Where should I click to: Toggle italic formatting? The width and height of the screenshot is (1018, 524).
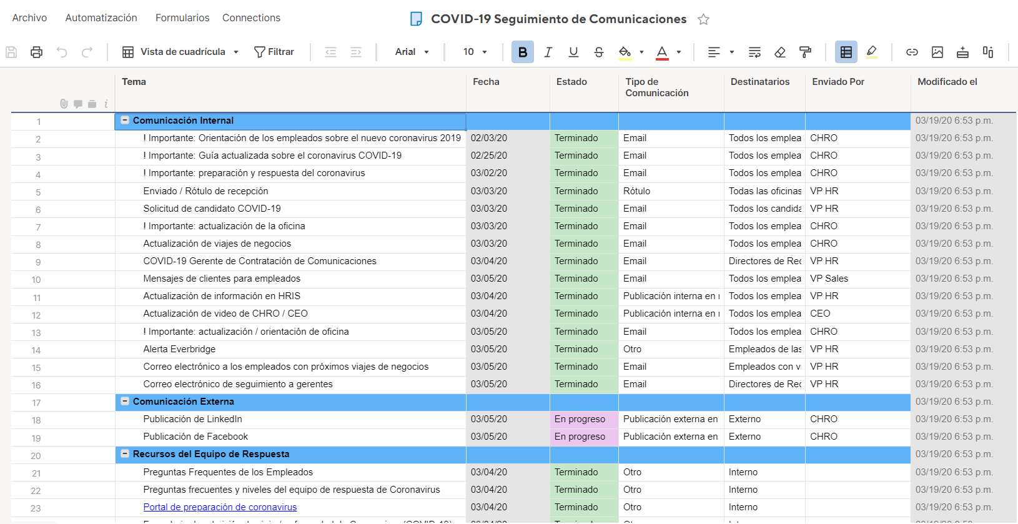click(x=548, y=52)
